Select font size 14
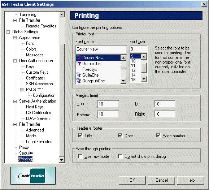 (136, 75)
